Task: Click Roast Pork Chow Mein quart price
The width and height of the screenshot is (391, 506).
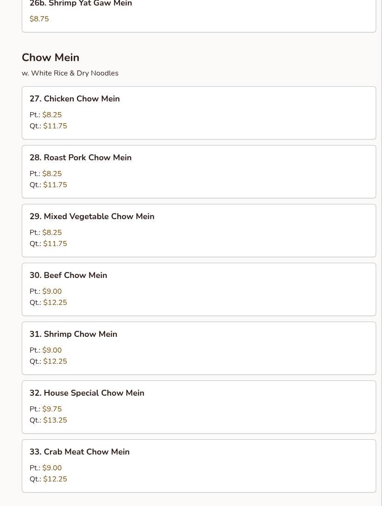Action: point(55,185)
